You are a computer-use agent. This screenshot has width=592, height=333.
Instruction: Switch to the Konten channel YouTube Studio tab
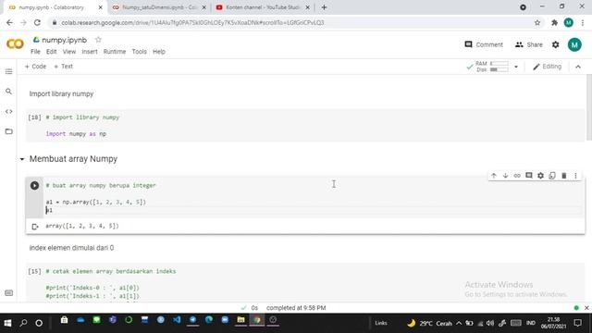[x=263, y=7]
